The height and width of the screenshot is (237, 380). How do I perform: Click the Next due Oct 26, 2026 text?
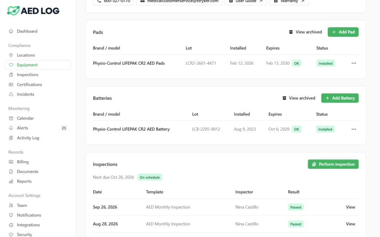114,177
